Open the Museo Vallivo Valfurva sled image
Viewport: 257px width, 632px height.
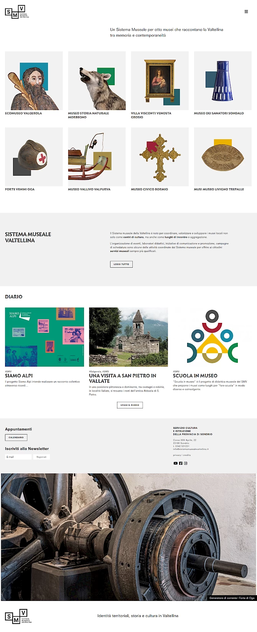pyautogui.click(x=97, y=157)
